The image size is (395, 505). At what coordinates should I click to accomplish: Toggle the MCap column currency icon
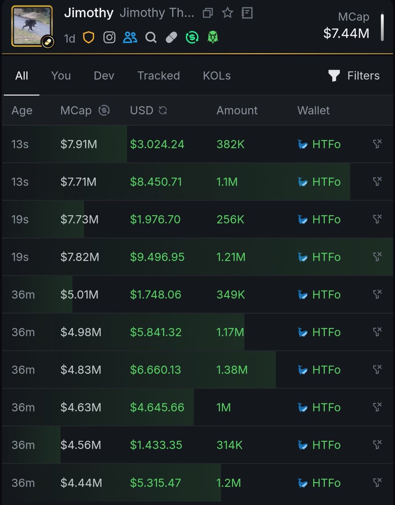tap(104, 111)
